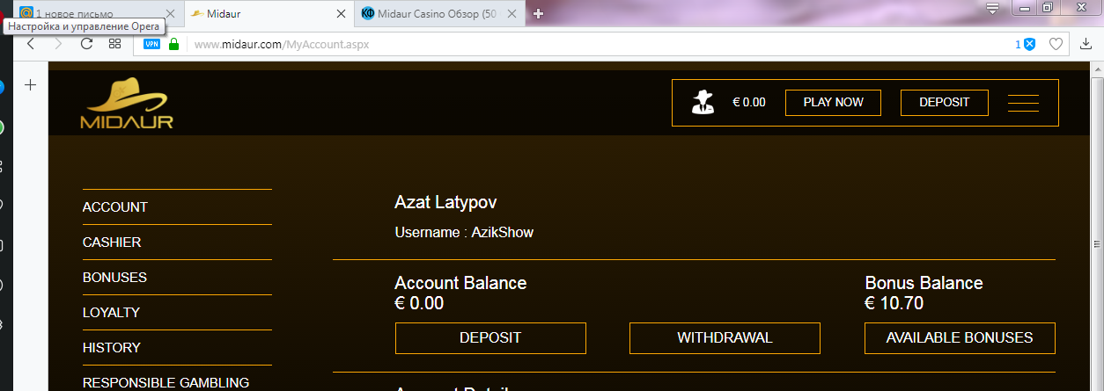Open a new tab with plus button

click(539, 14)
